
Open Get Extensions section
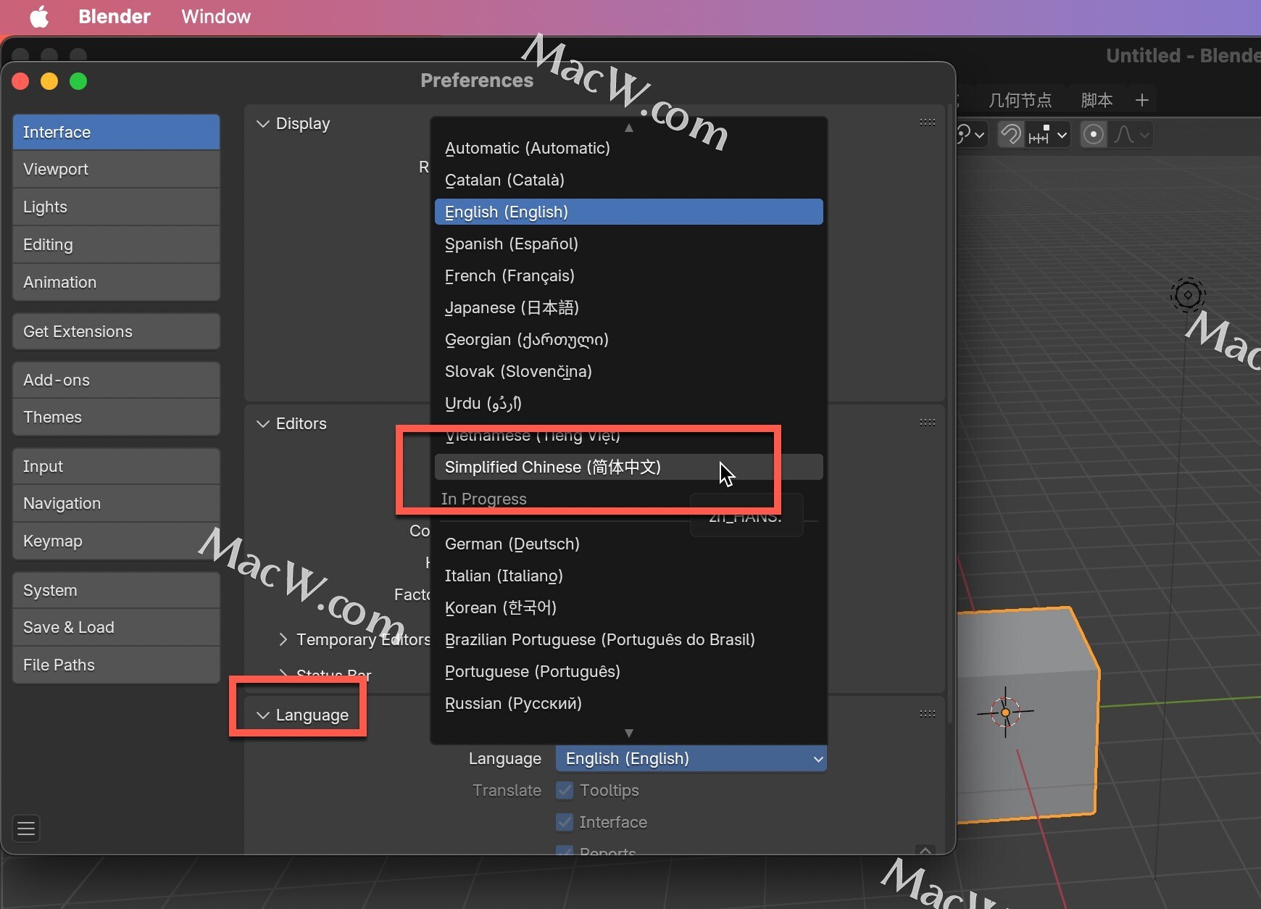[x=116, y=331]
